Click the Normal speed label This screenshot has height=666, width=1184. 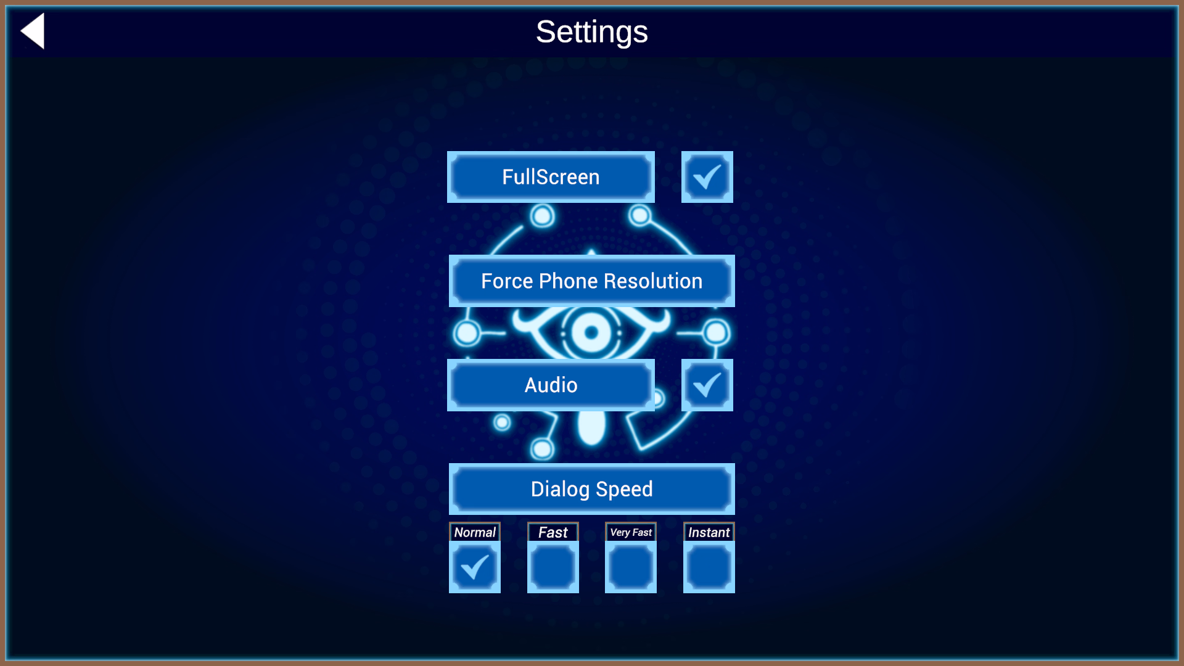[x=475, y=532]
